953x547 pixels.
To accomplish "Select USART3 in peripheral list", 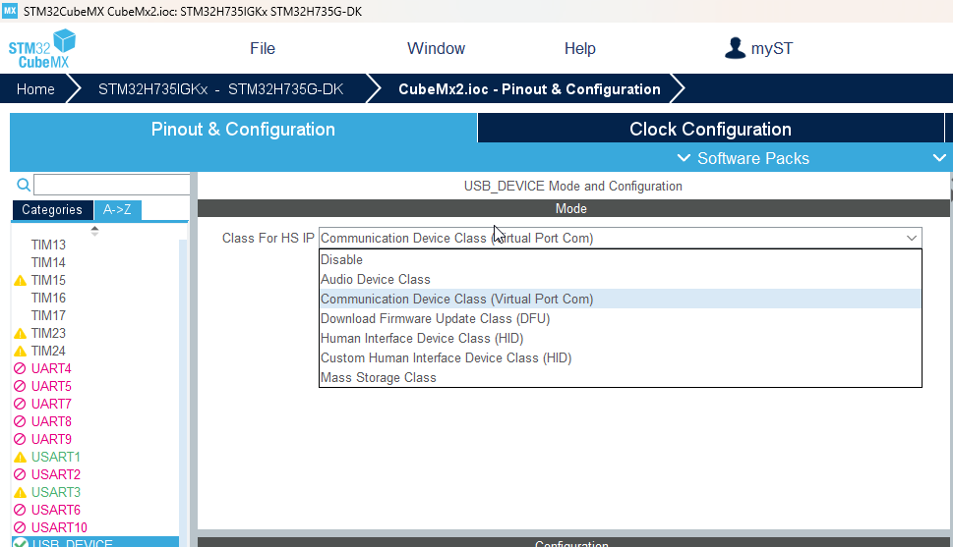I will coord(56,492).
